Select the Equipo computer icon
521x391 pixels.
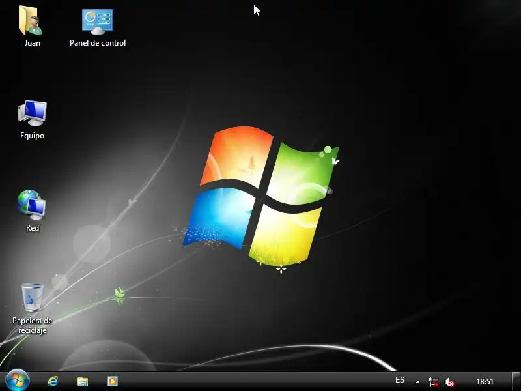click(x=32, y=113)
